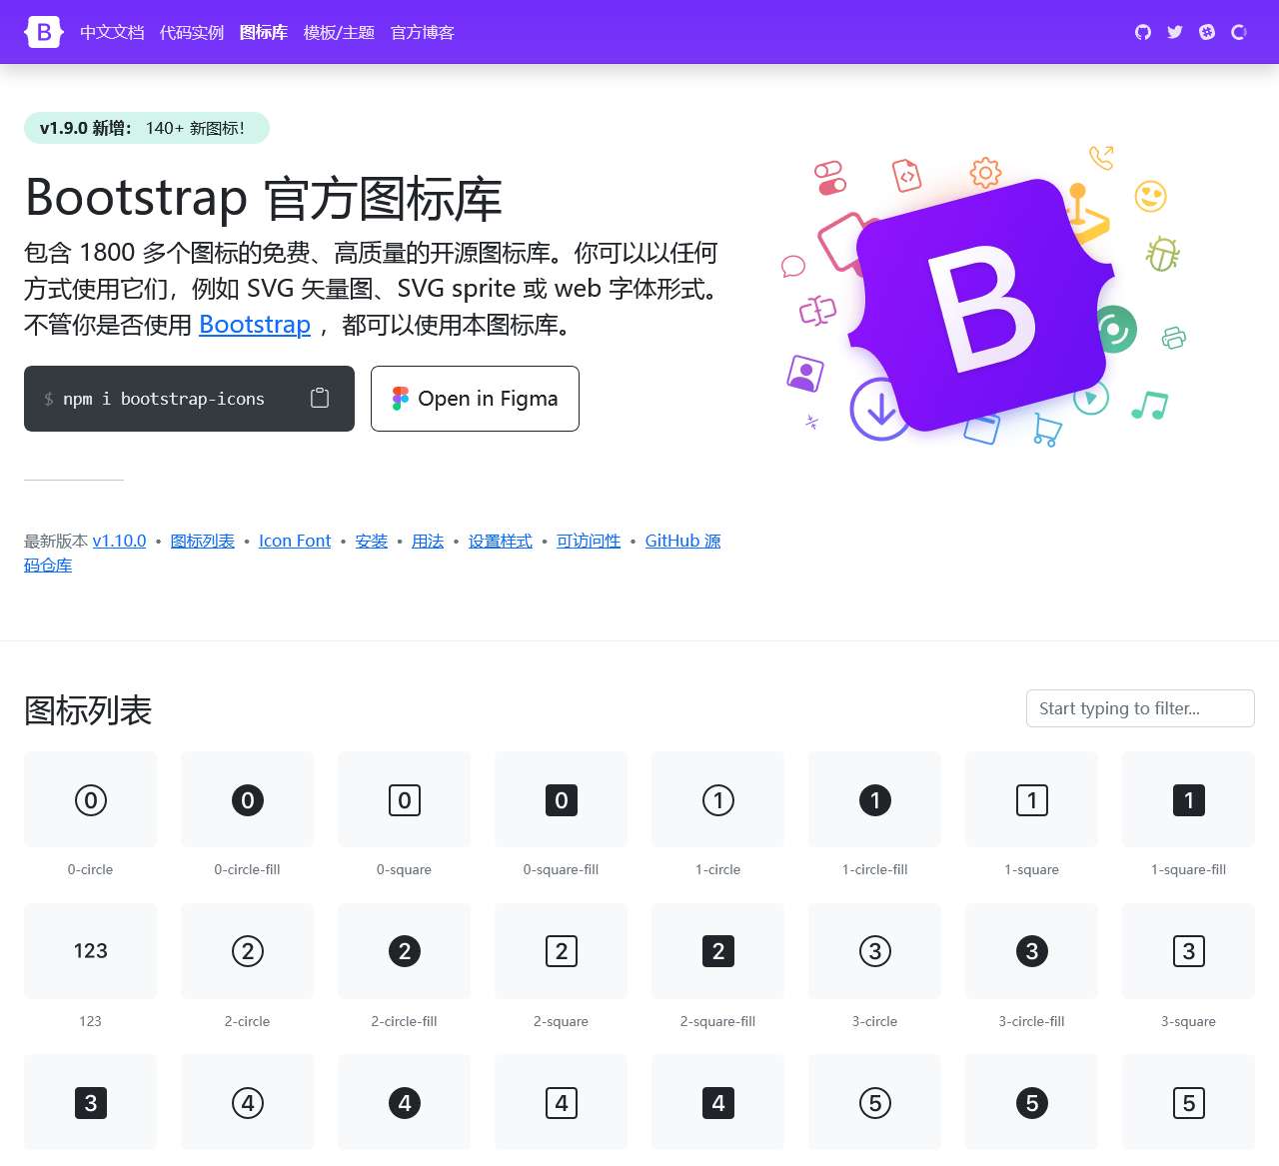
Task: Open 模板/主题 in the navbar
Action: coord(339,32)
